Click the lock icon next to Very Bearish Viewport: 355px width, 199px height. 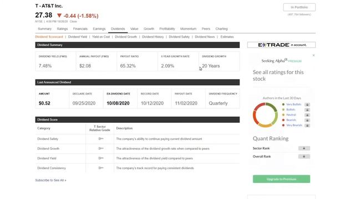click(x=307, y=125)
